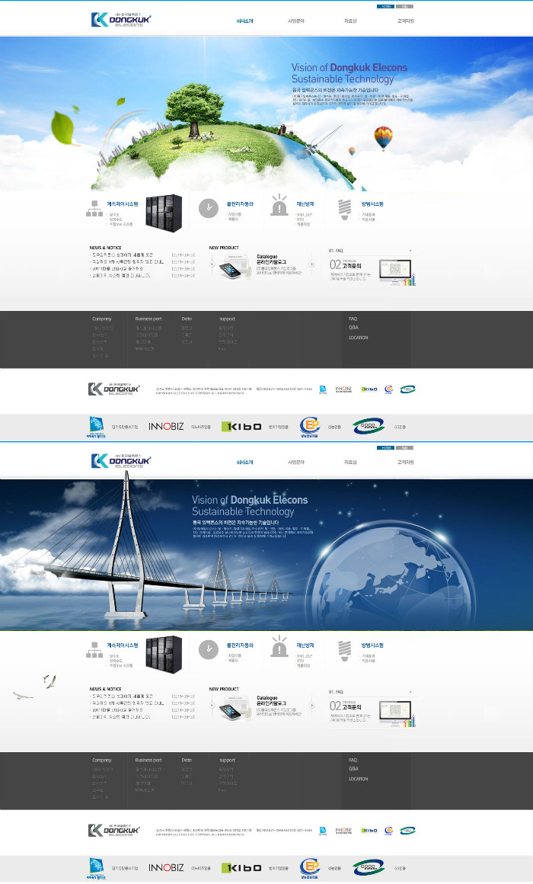This screenshot has height=884, width=533.
Task: Open the 02 고객문의 banner on the bridge page
Action: point(372,713)
